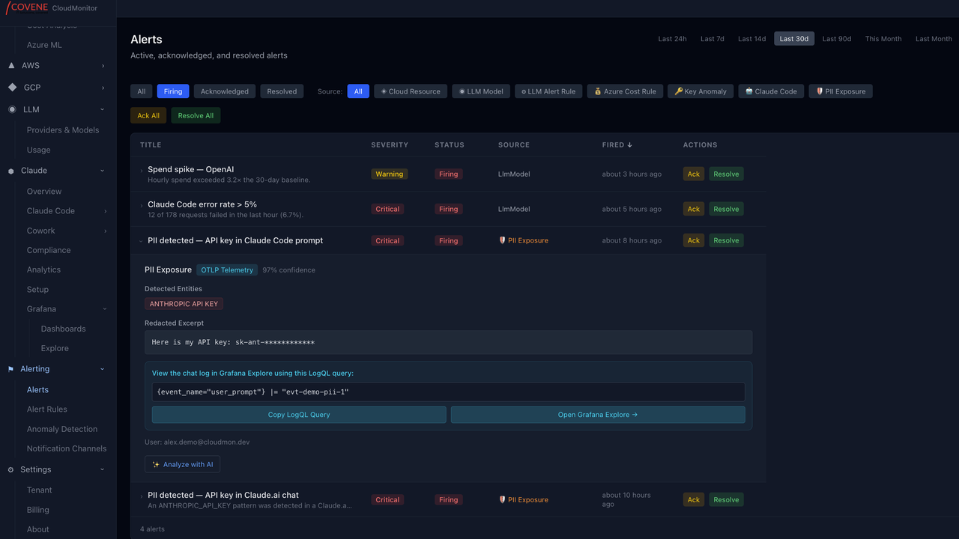
Task: Expand the Claude Code sidebar submenu
Action: [105, 211]
